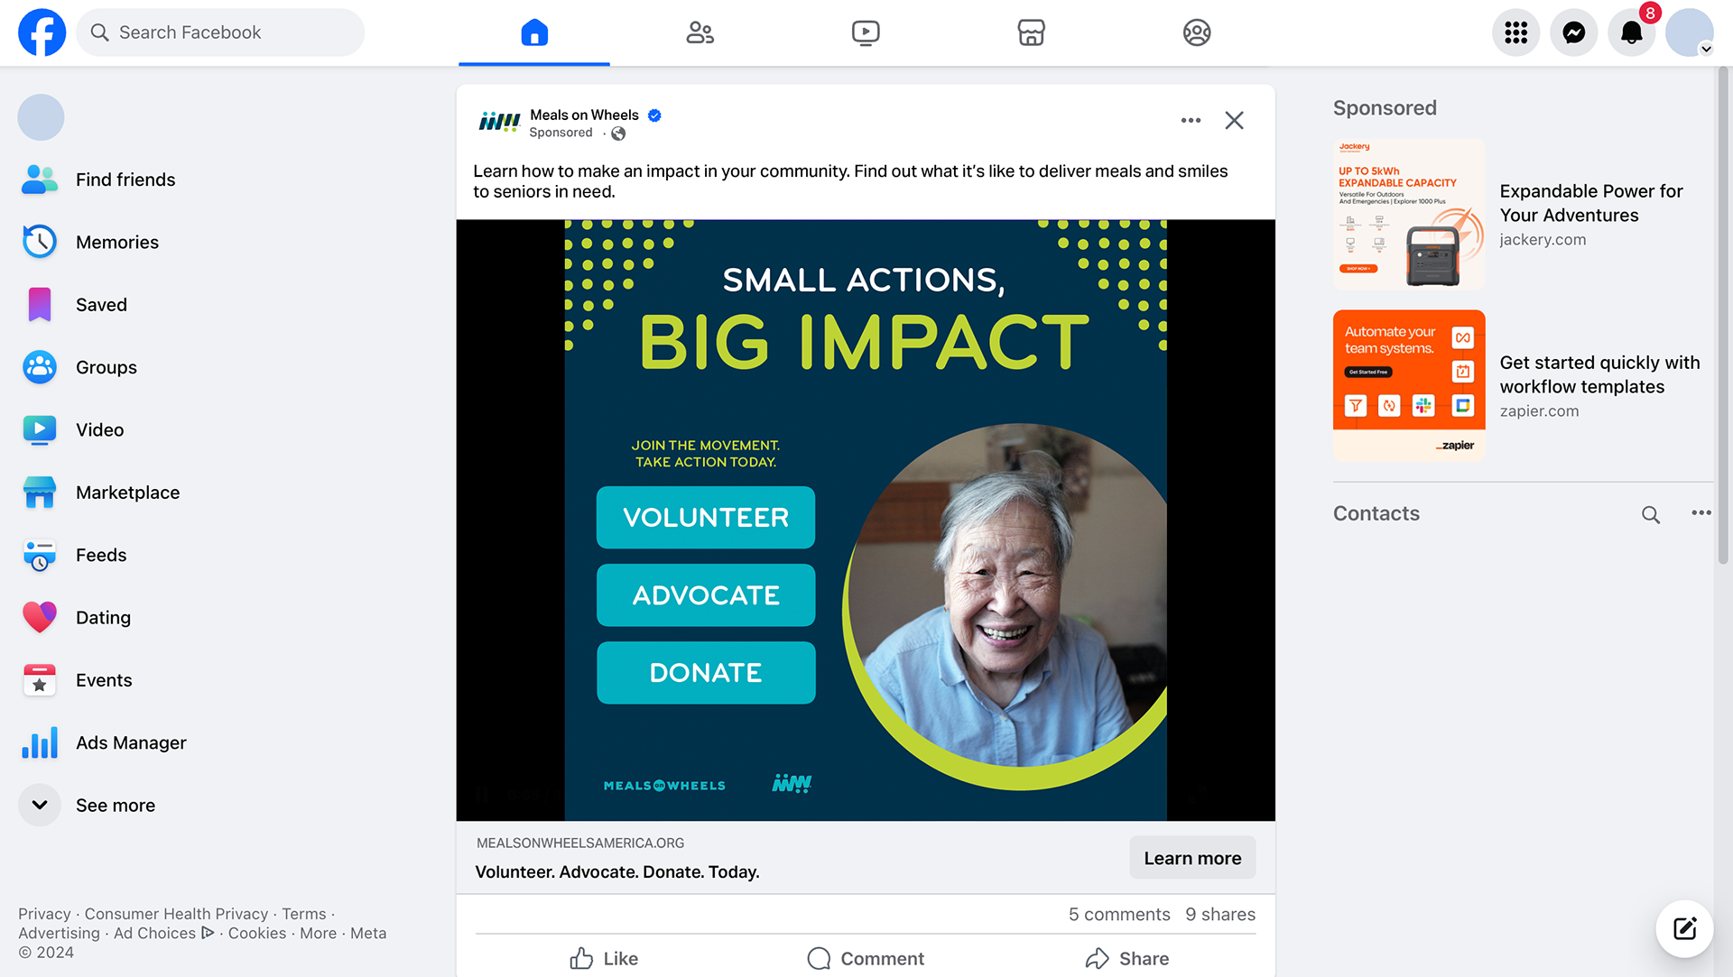
Task: Open Video in left sidebar
Action: click(99, 429)
